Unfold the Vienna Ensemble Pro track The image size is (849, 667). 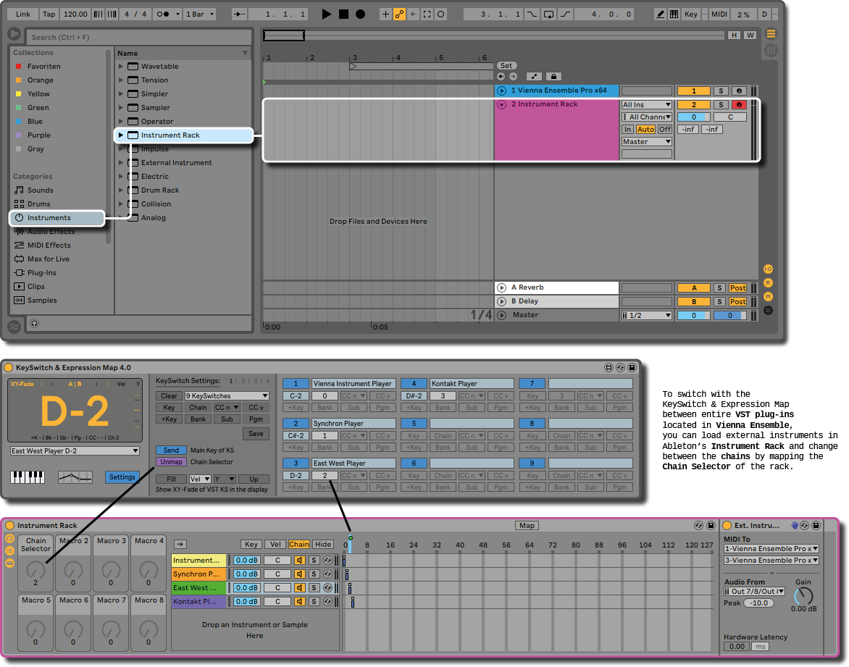501,91
